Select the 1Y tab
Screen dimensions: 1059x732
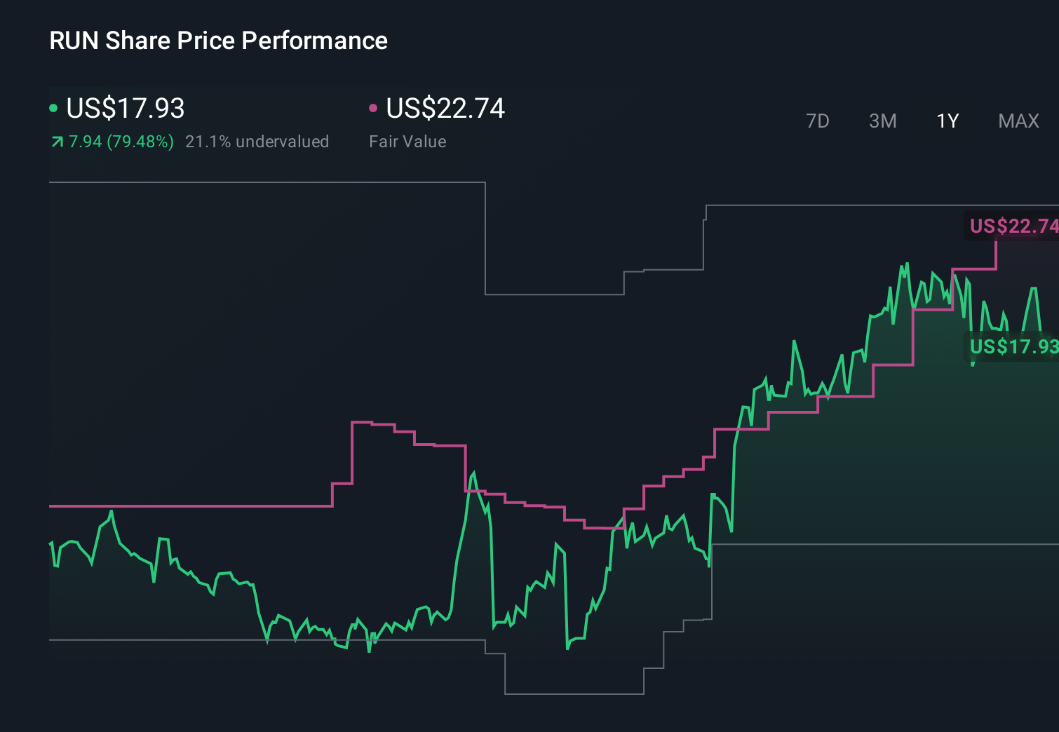947,121
